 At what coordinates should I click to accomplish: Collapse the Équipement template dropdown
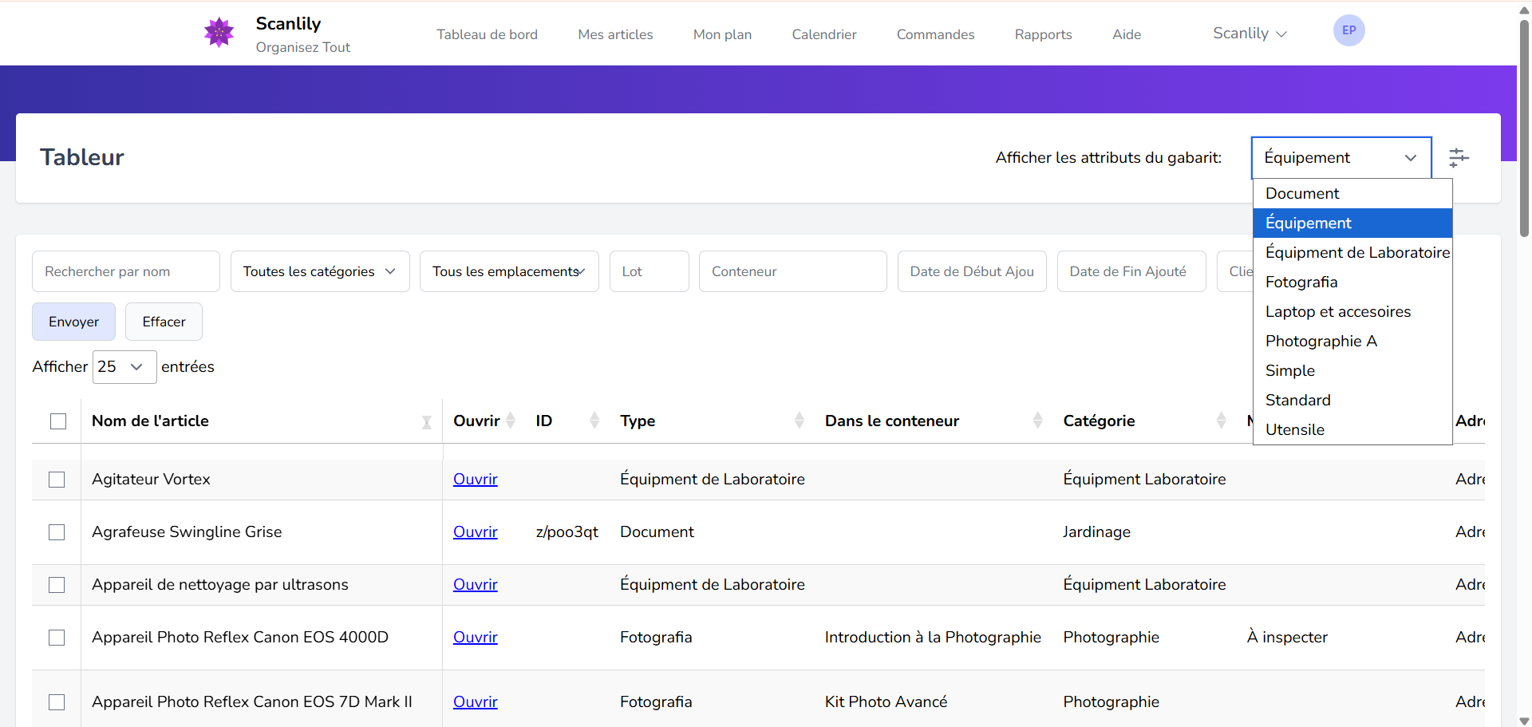pos(1341,157)
